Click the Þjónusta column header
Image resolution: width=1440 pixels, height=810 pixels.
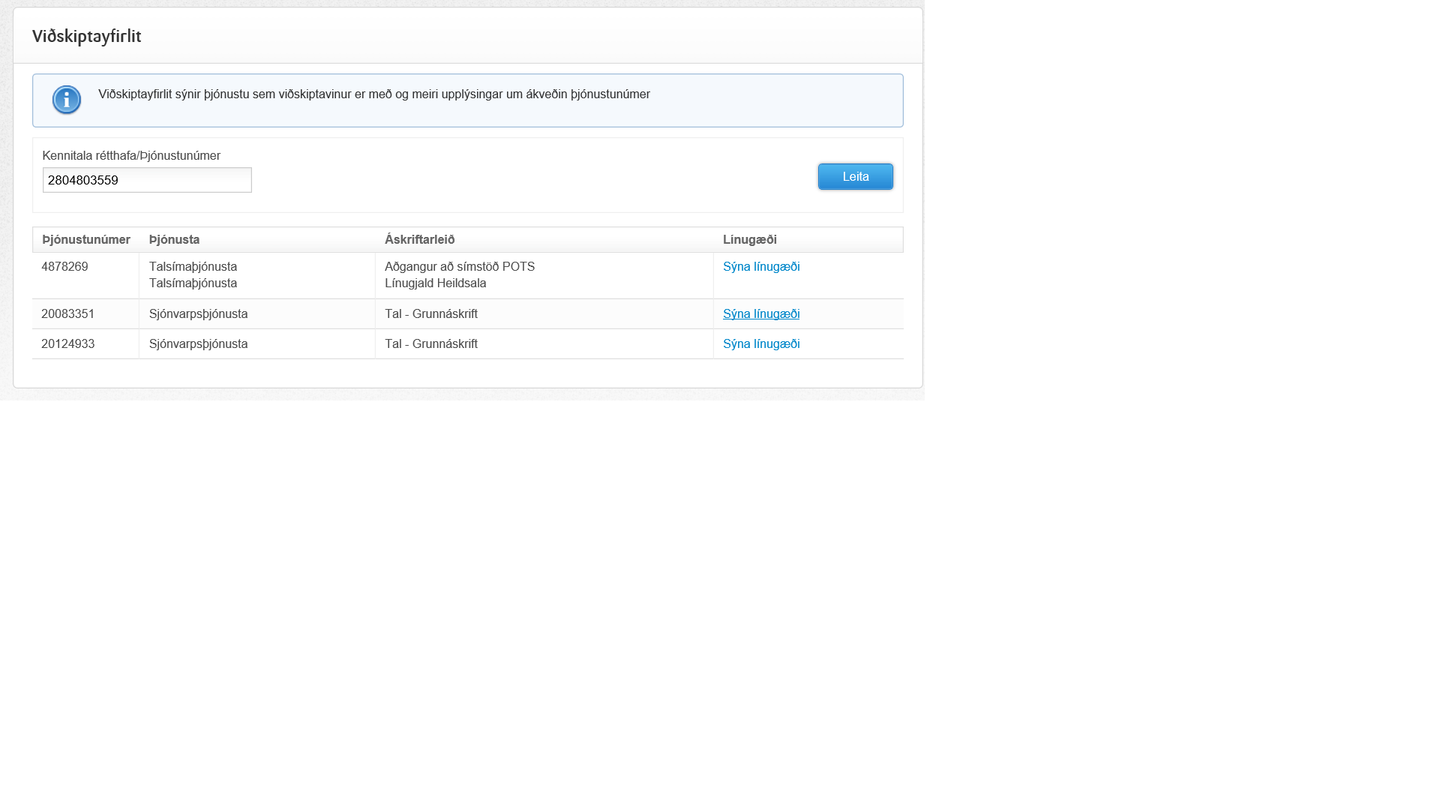click(174, 240)
